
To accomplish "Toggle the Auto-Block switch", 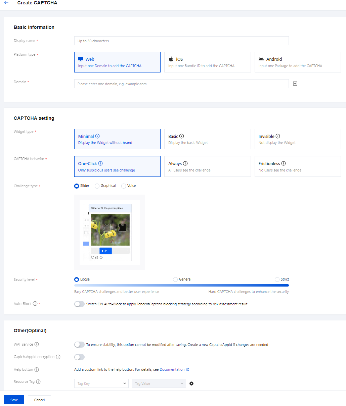I will pos(79,304).
